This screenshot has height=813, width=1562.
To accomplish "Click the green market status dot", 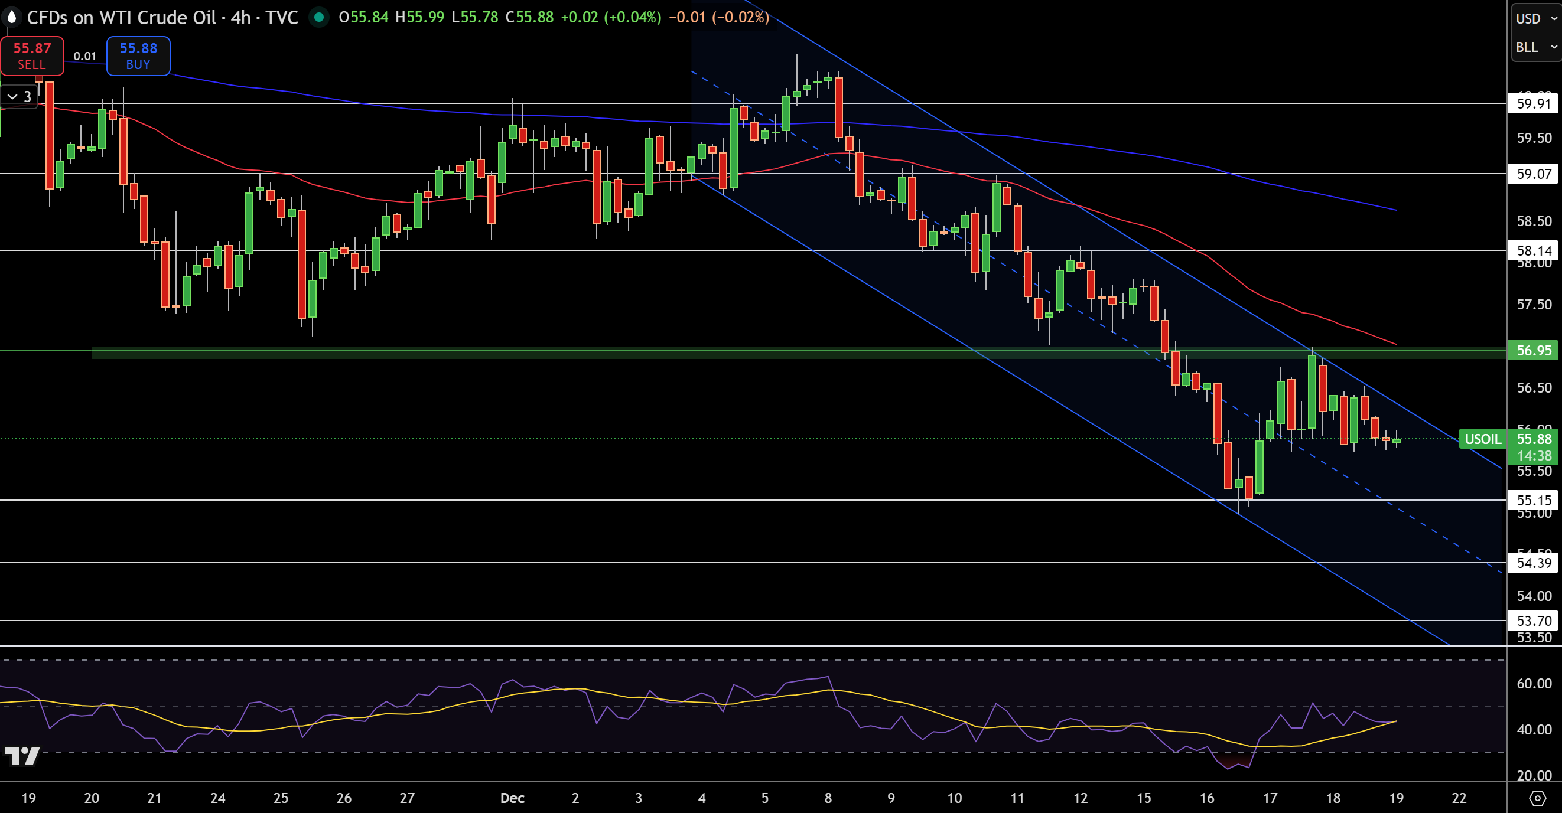I will click(x=318, y=17).
